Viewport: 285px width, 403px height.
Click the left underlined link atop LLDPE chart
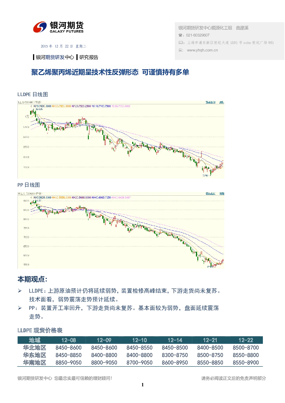210,102
